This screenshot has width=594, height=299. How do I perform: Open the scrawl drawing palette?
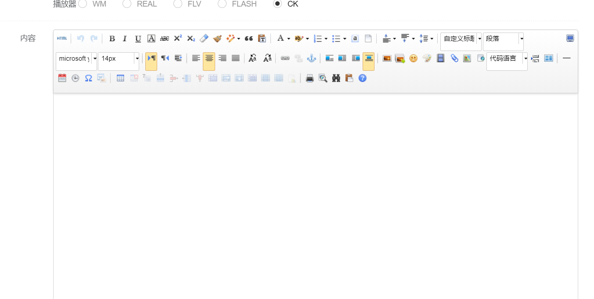pos(427,58)
